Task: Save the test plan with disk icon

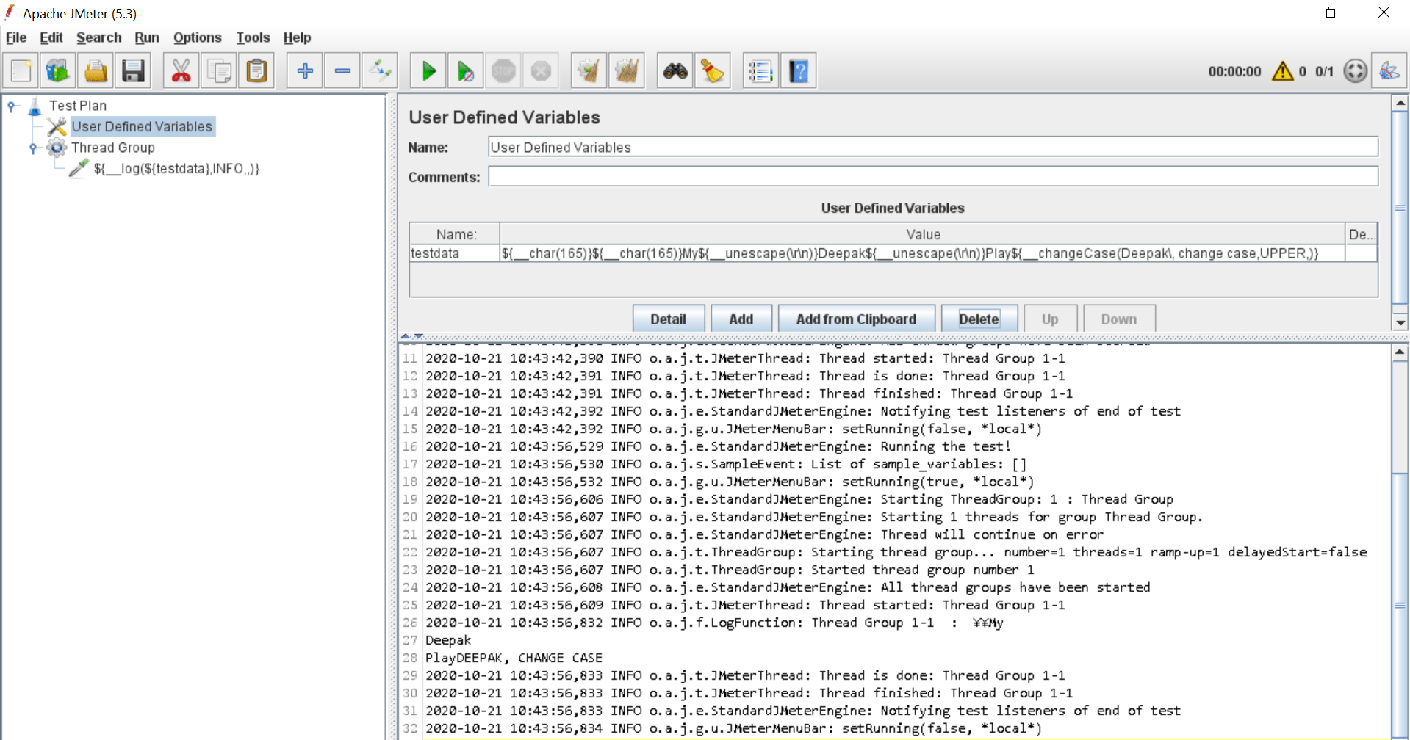Action: 133,70
